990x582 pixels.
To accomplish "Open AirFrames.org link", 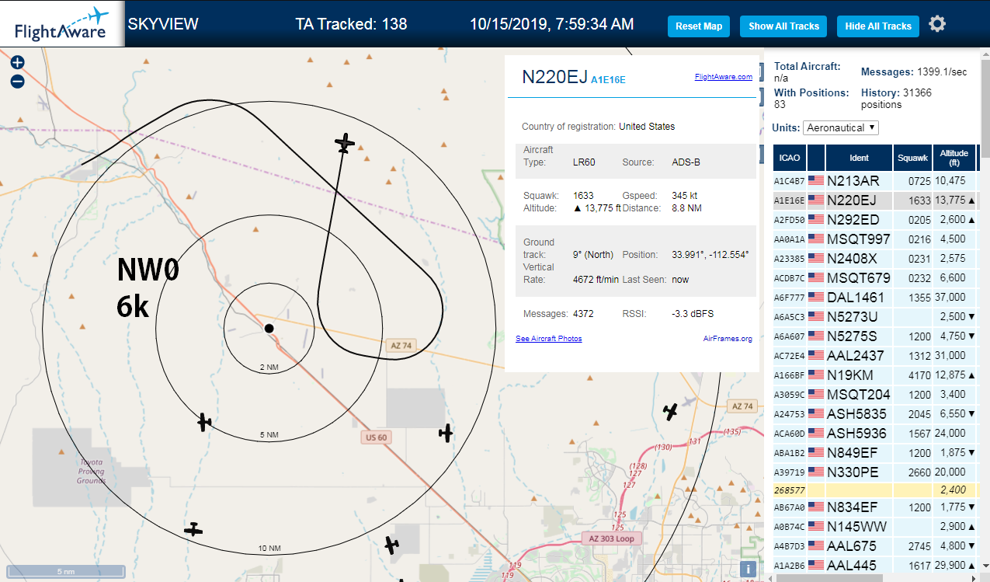I will click(x=728, y=339).
